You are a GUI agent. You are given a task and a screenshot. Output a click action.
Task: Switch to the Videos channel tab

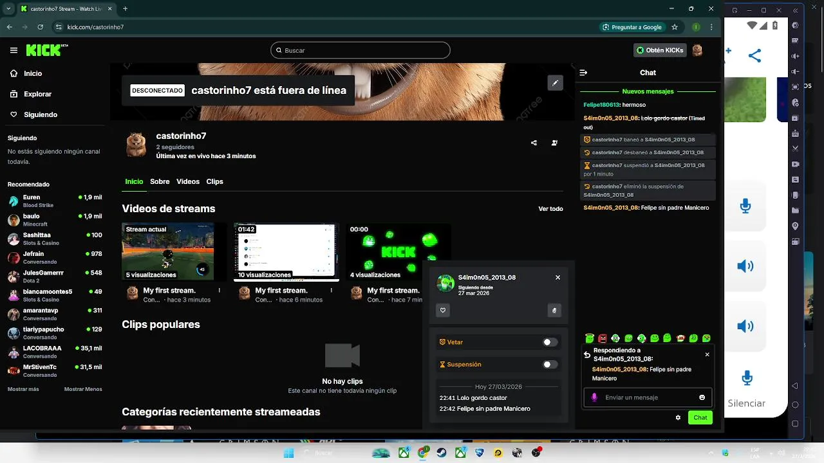click(188, 181)
